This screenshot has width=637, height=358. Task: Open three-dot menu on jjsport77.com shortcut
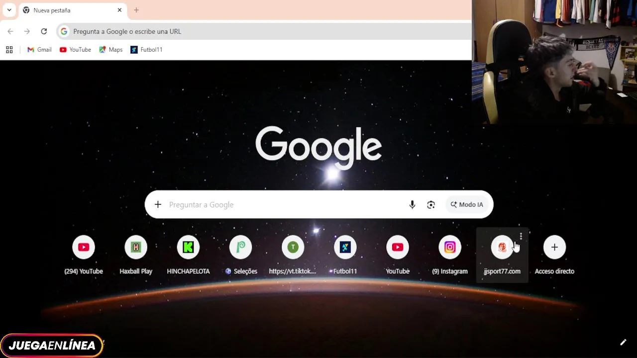[521, 236]
